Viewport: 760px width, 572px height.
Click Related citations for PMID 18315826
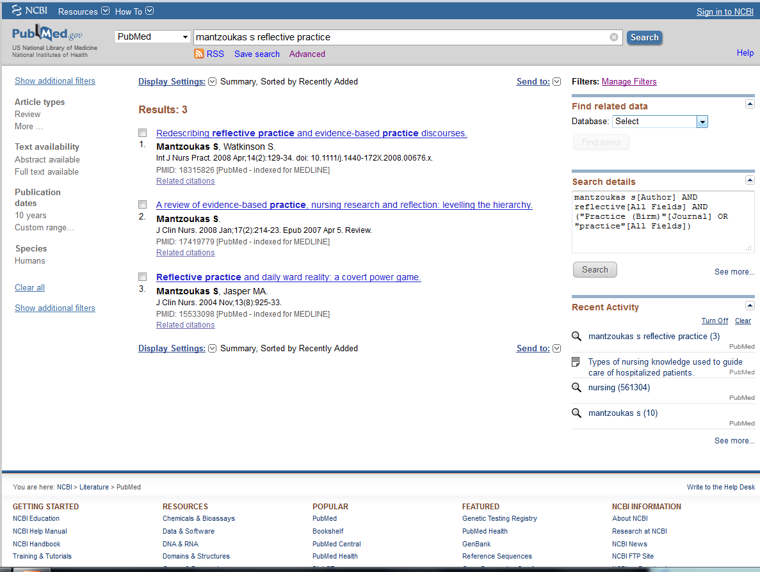(x=185, y=180)
